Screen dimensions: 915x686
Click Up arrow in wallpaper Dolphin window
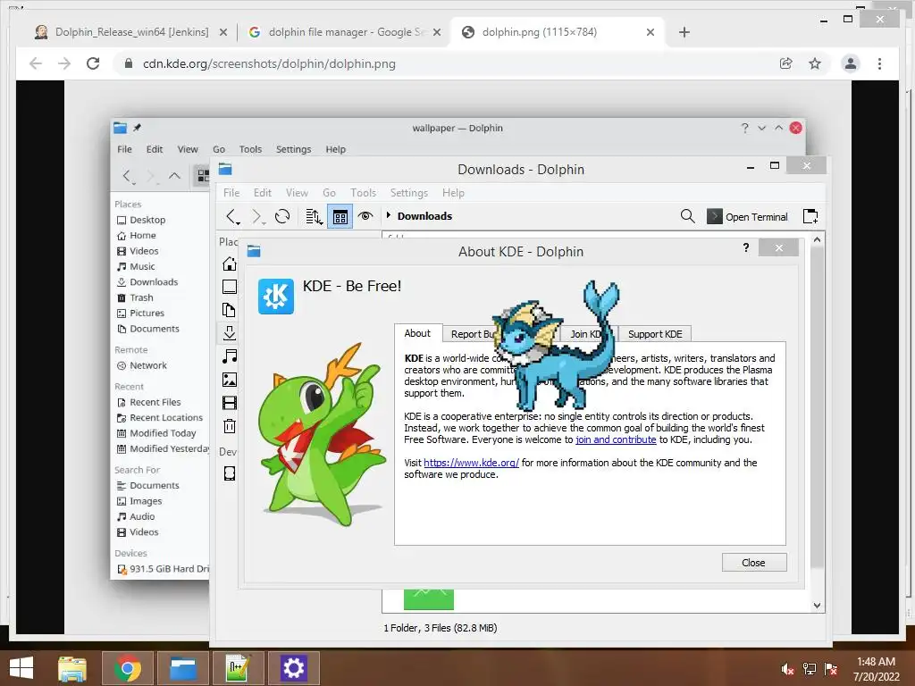tap(174, 176)
